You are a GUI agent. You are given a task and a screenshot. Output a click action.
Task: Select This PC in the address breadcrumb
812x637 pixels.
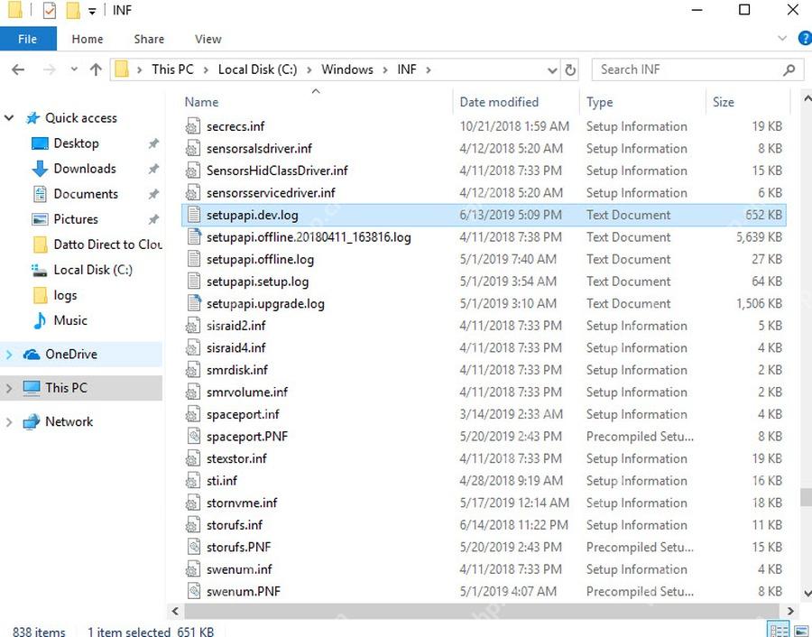[172, 69]
